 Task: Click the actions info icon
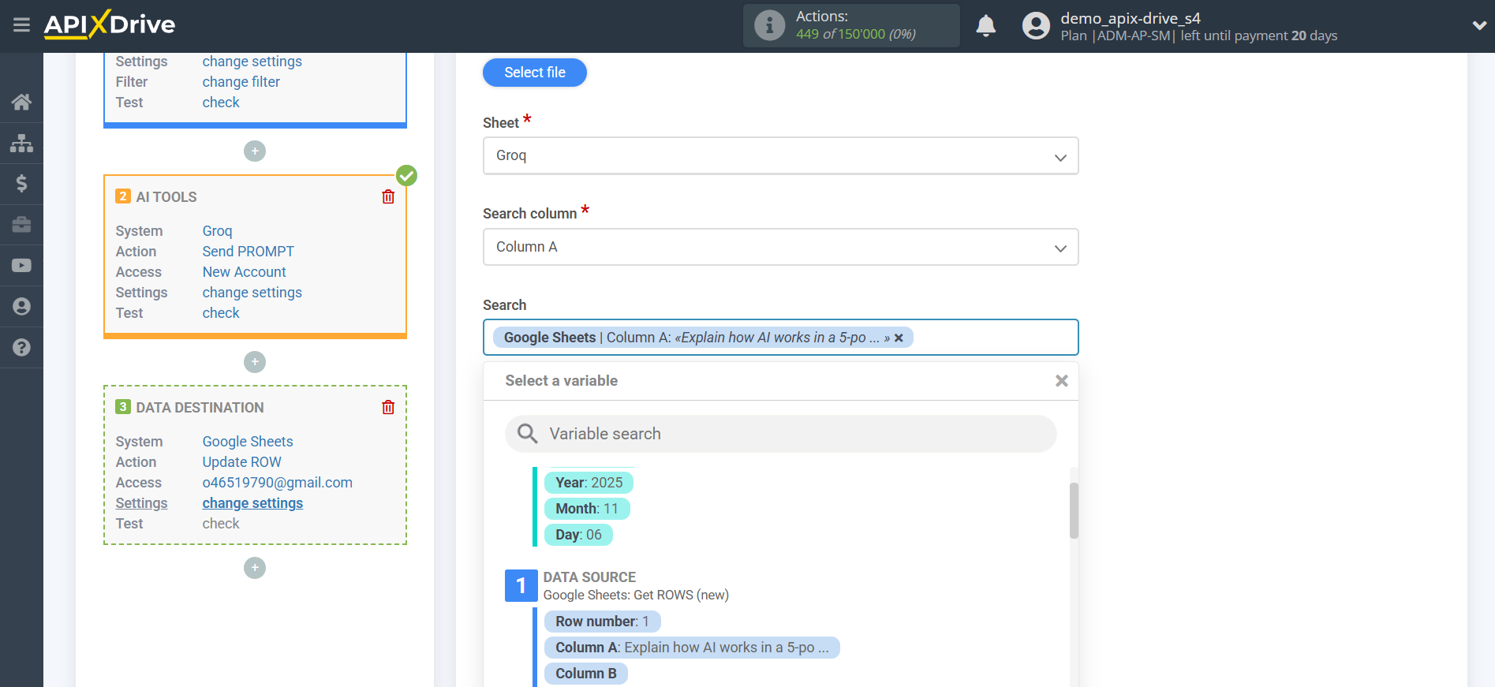[769, 25]
